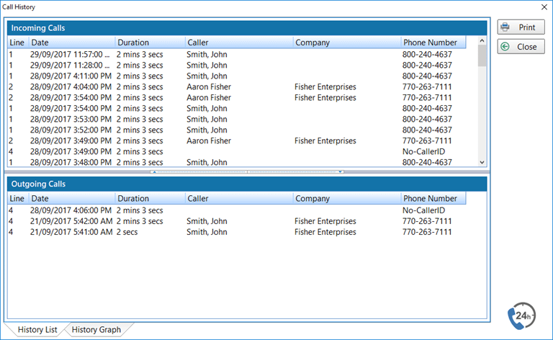Sort outgoing calls by Date column header
This screenshot has height=340, width=553.
point(71,198)
